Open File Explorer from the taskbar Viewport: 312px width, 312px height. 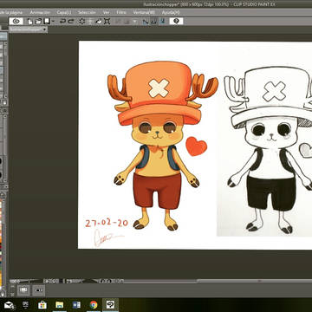pyautogui.click(x=59, y=305)
